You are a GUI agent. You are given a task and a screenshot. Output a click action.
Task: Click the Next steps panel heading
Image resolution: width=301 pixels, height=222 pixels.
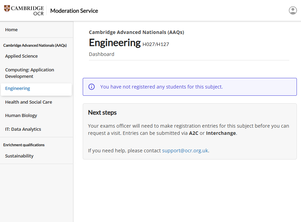(102, 113)
